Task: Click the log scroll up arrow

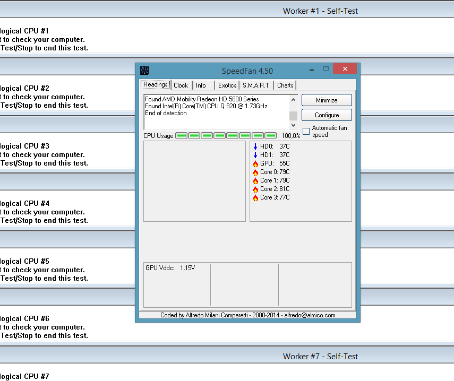Action: pos(293,100)
